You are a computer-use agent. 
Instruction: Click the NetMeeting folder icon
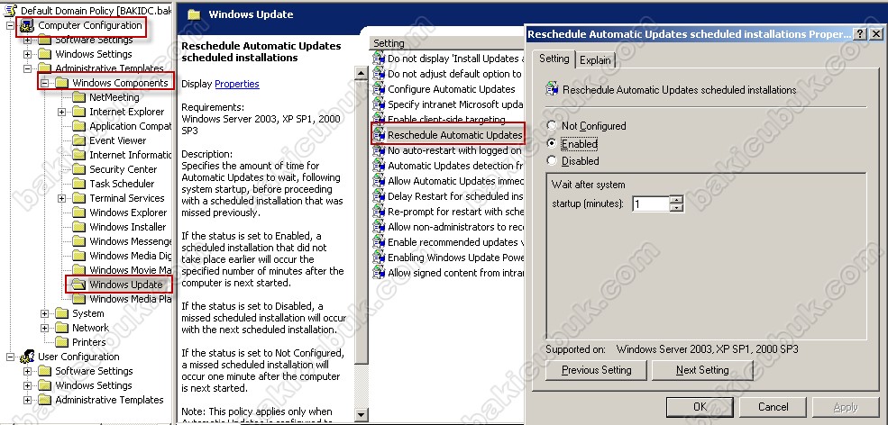(x=78, y=97)
